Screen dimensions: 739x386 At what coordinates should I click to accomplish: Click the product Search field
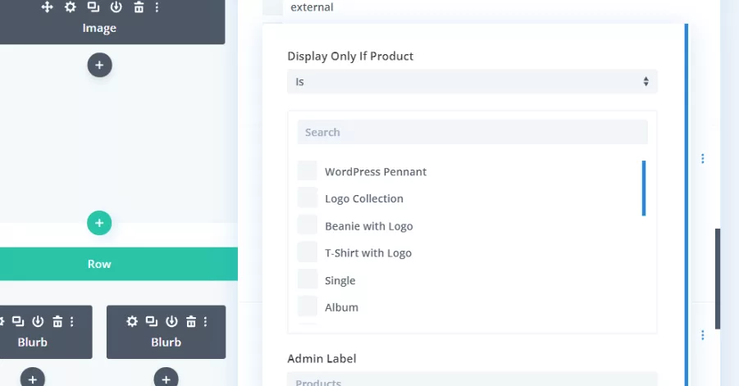point(472,132)
